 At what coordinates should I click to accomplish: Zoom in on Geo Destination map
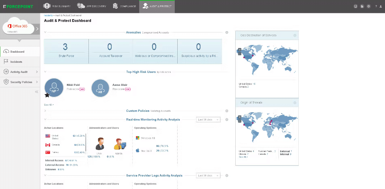(x=240, y=50)
